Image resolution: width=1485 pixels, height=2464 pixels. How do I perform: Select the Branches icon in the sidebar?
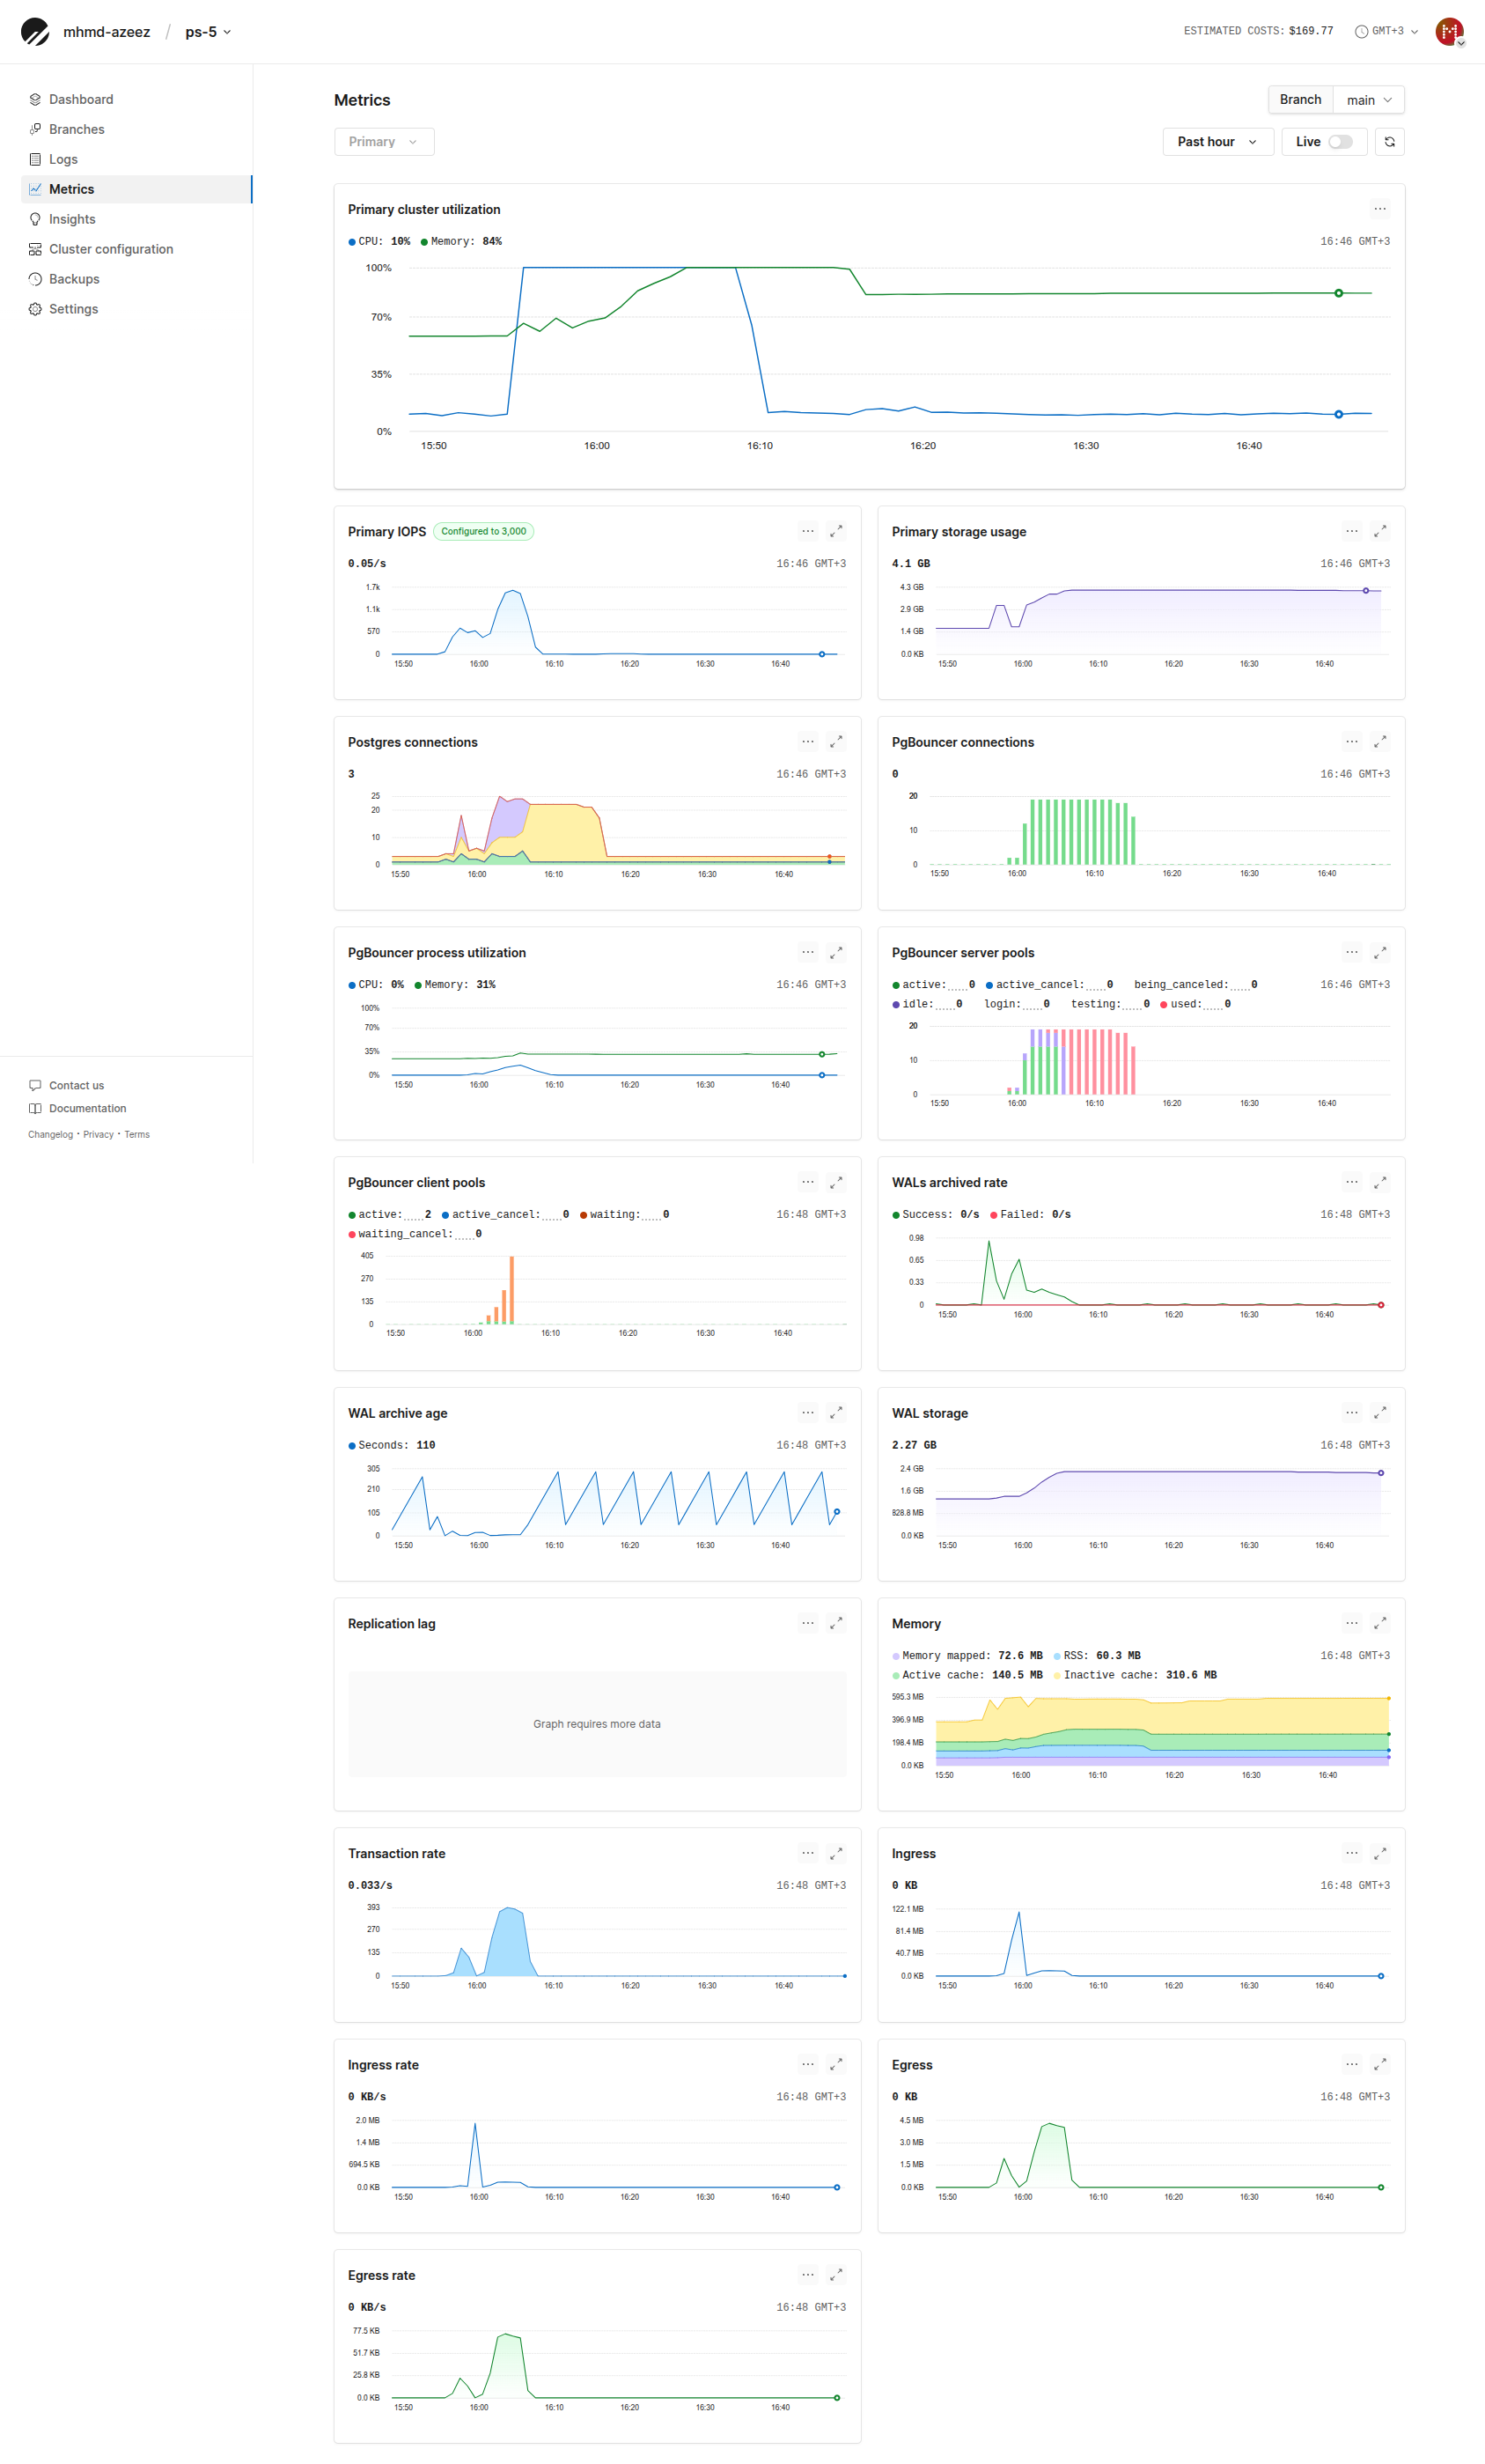pyautogui.click(x=36, y=128)
